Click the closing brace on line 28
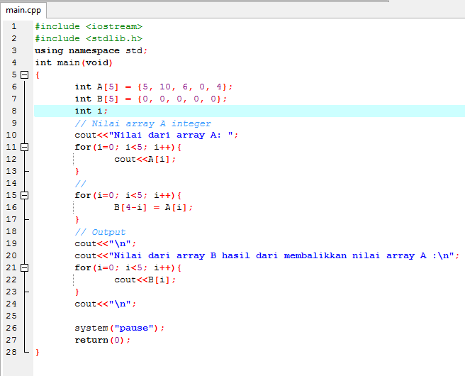Screen dimensions: 465x376 [38, 353]
